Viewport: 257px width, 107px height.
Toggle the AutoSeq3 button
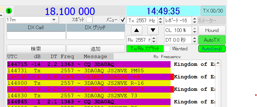click(212, 49)
